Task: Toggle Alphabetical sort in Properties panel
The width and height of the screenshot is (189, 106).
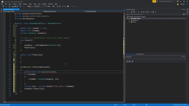Action: pyautogui.click(x=130, y=62)
